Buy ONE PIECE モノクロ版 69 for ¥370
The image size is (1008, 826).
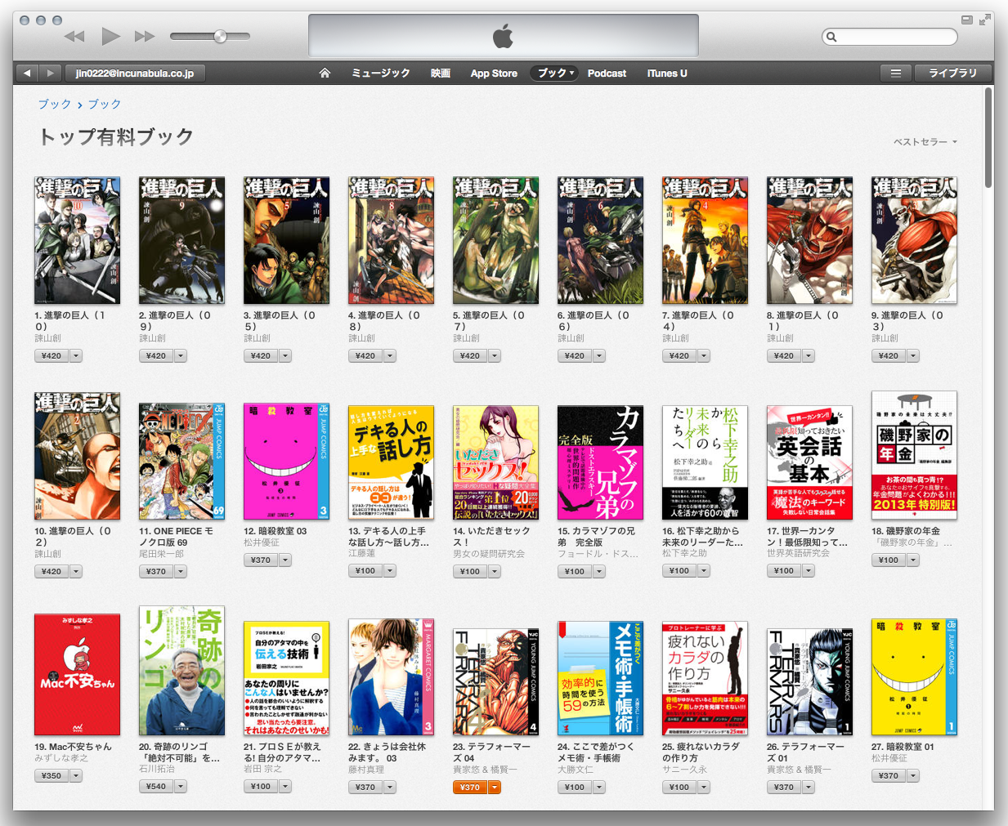(x=156, y=572)
